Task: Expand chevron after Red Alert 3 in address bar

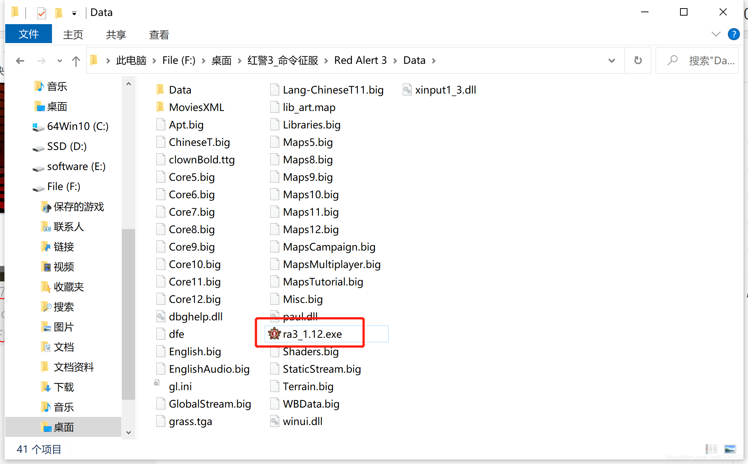Action: point(395,61)
